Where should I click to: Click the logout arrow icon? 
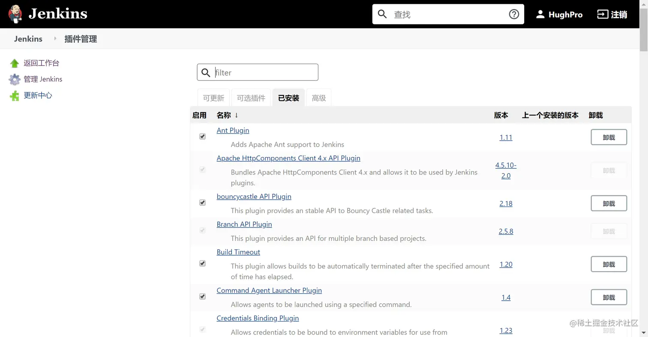coord(603,15)
